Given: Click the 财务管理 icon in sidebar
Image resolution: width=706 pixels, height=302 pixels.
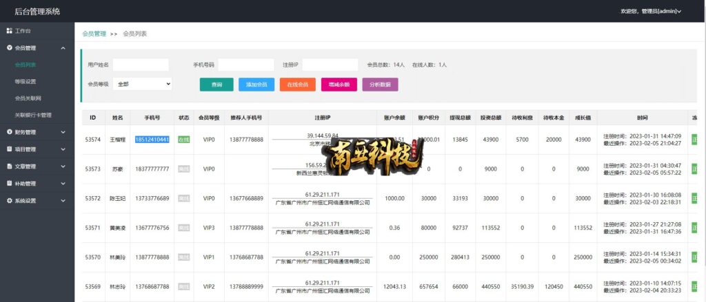Looking at the screenshot, I should [x=9, y=132].
